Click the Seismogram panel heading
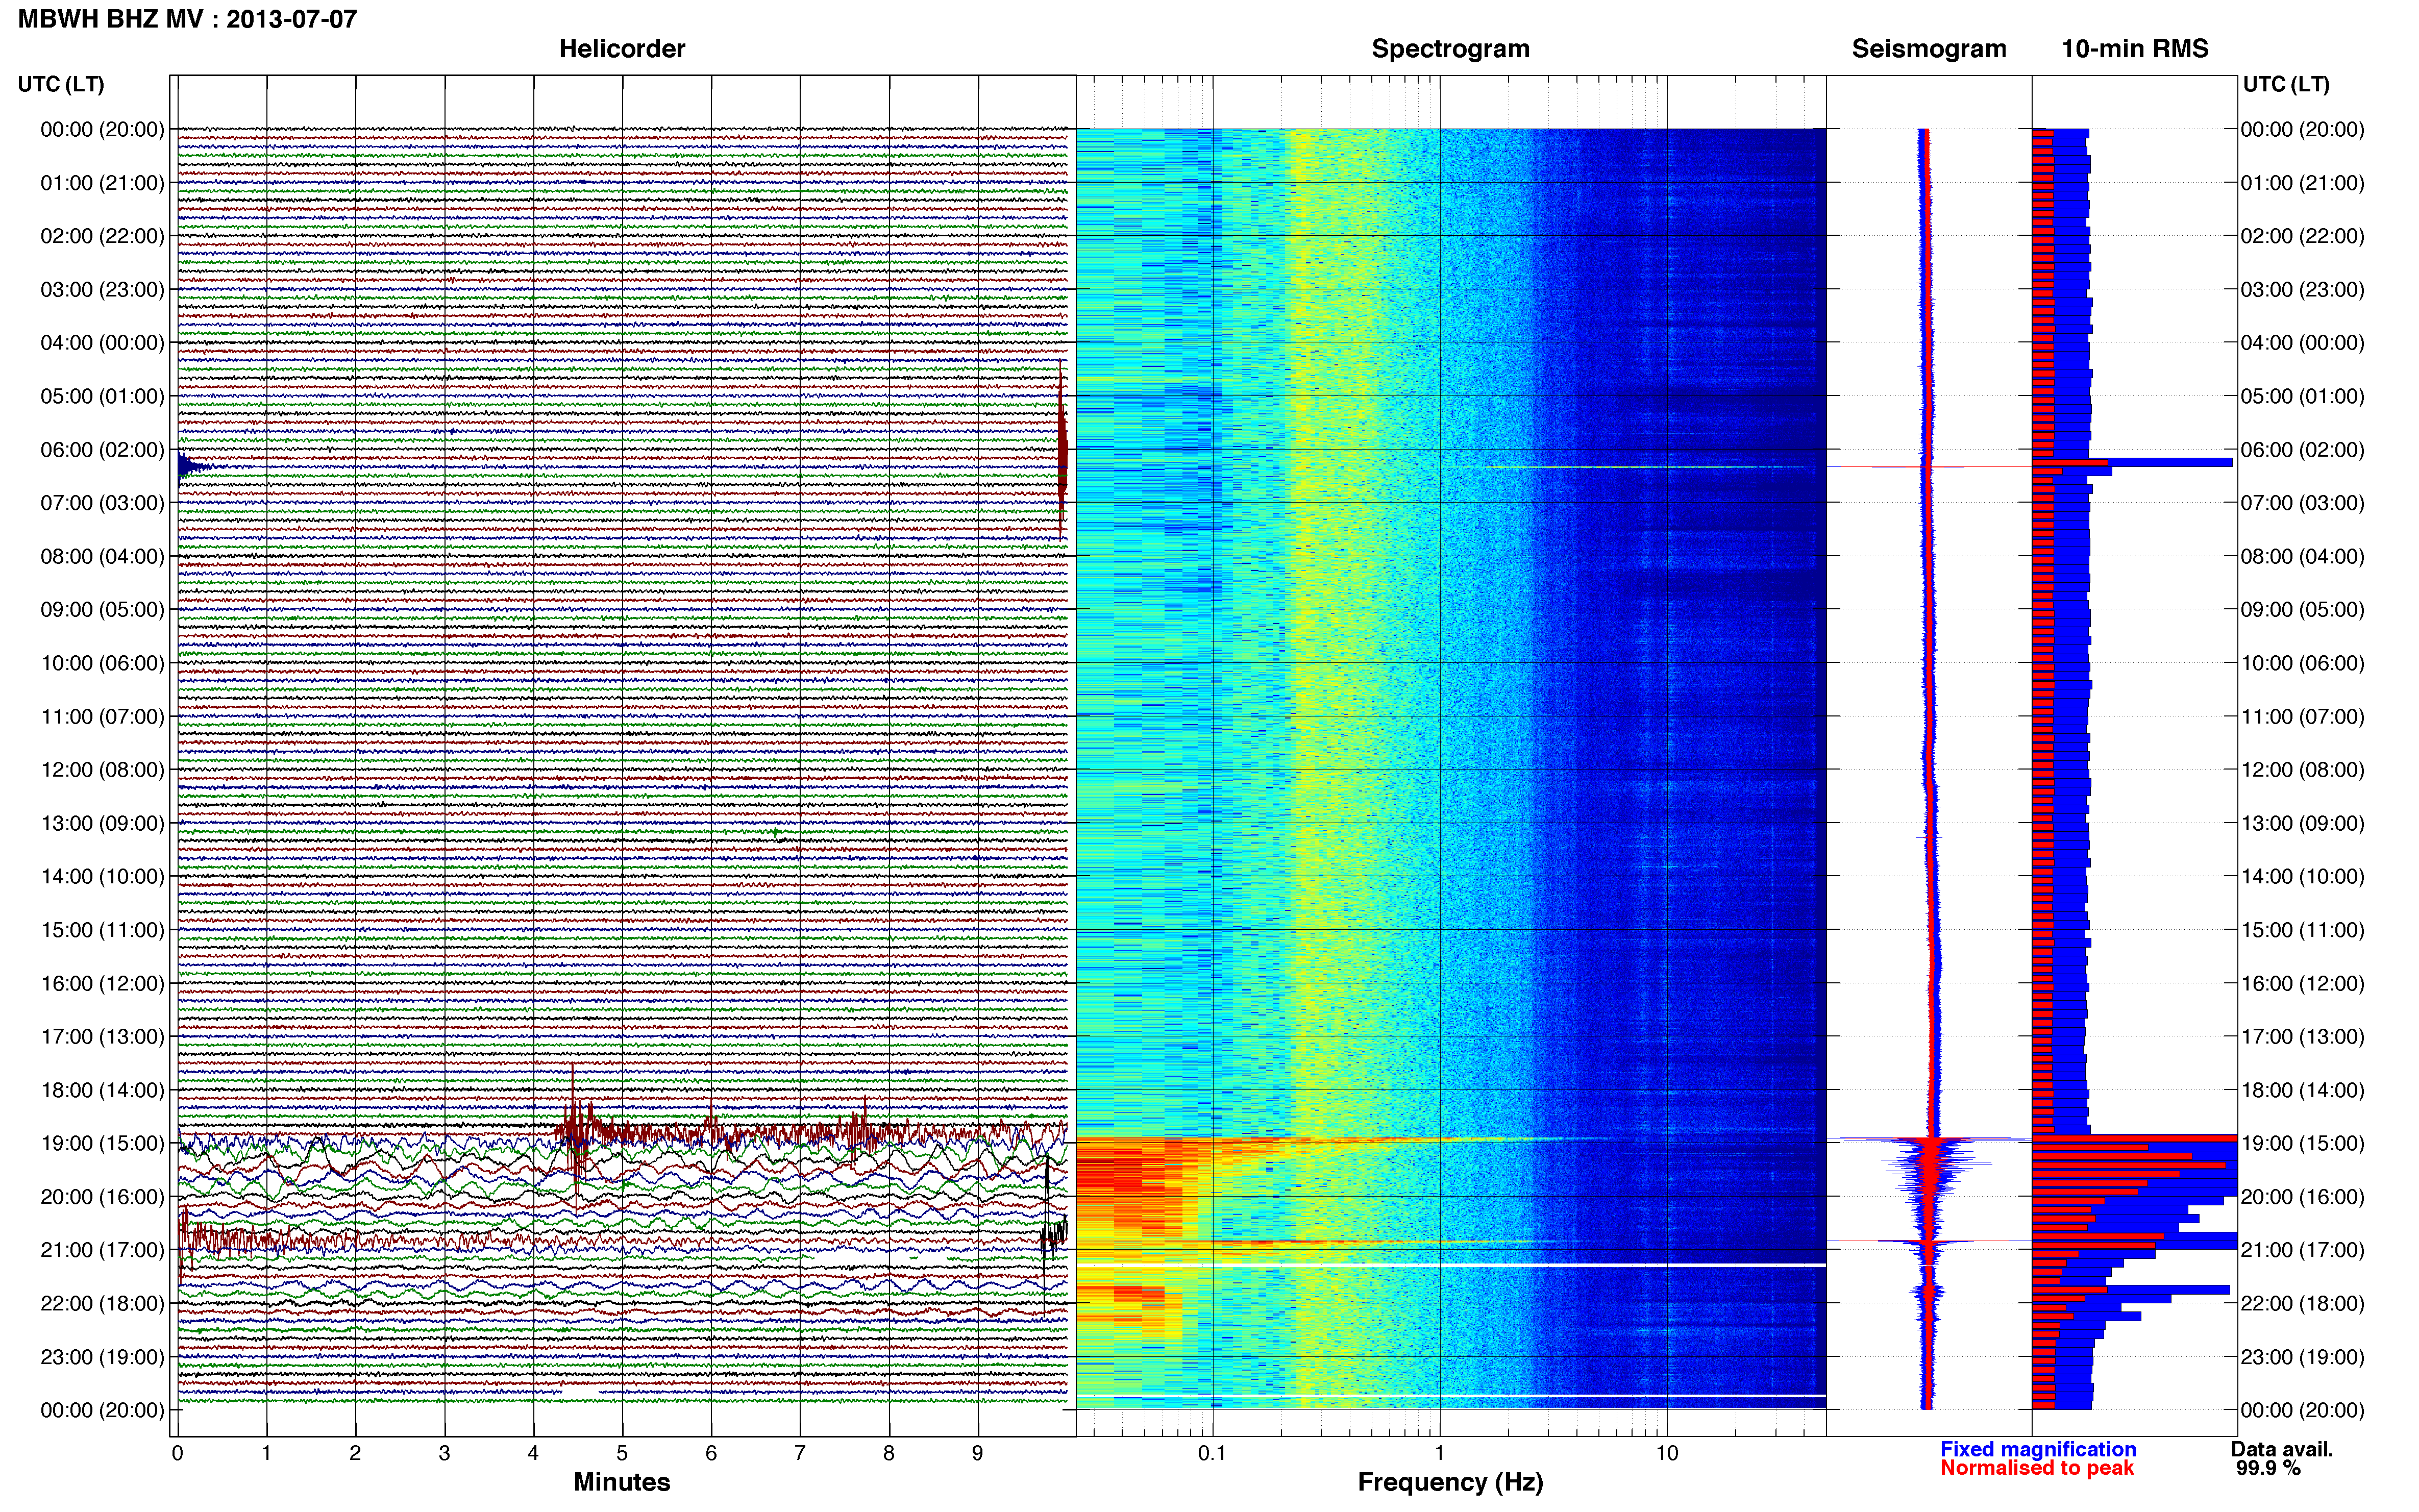2419x1512 pixels. pos(1929,49)
